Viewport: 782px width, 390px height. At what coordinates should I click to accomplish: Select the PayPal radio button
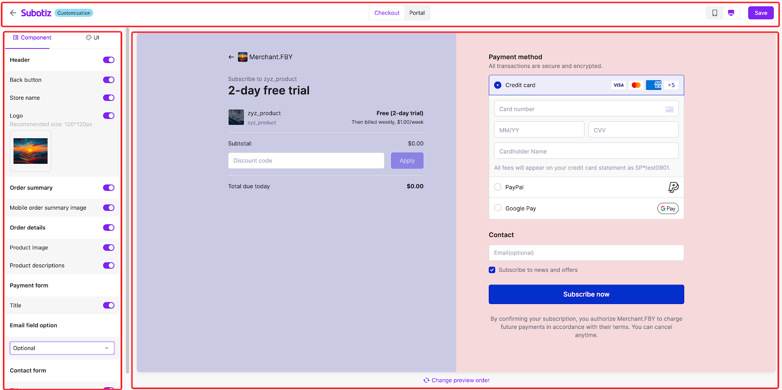[x=498, y=187]
